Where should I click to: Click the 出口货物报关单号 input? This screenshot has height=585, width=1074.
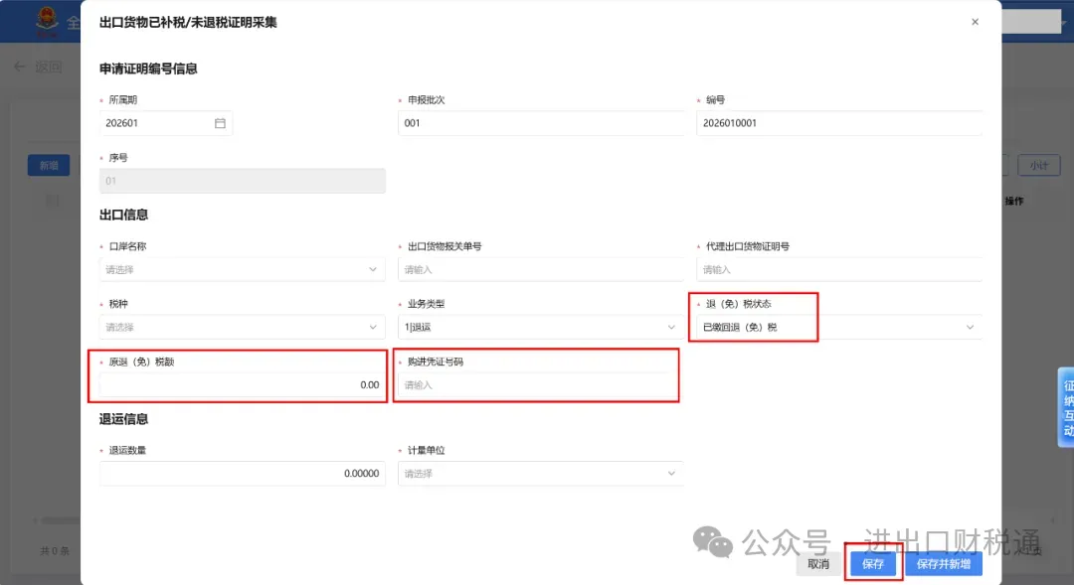pyautogui.click(x=540, y=269)
